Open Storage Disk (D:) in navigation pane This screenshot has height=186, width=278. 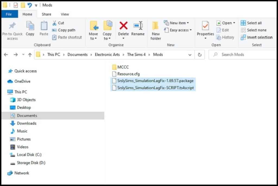tap(28, 163)
